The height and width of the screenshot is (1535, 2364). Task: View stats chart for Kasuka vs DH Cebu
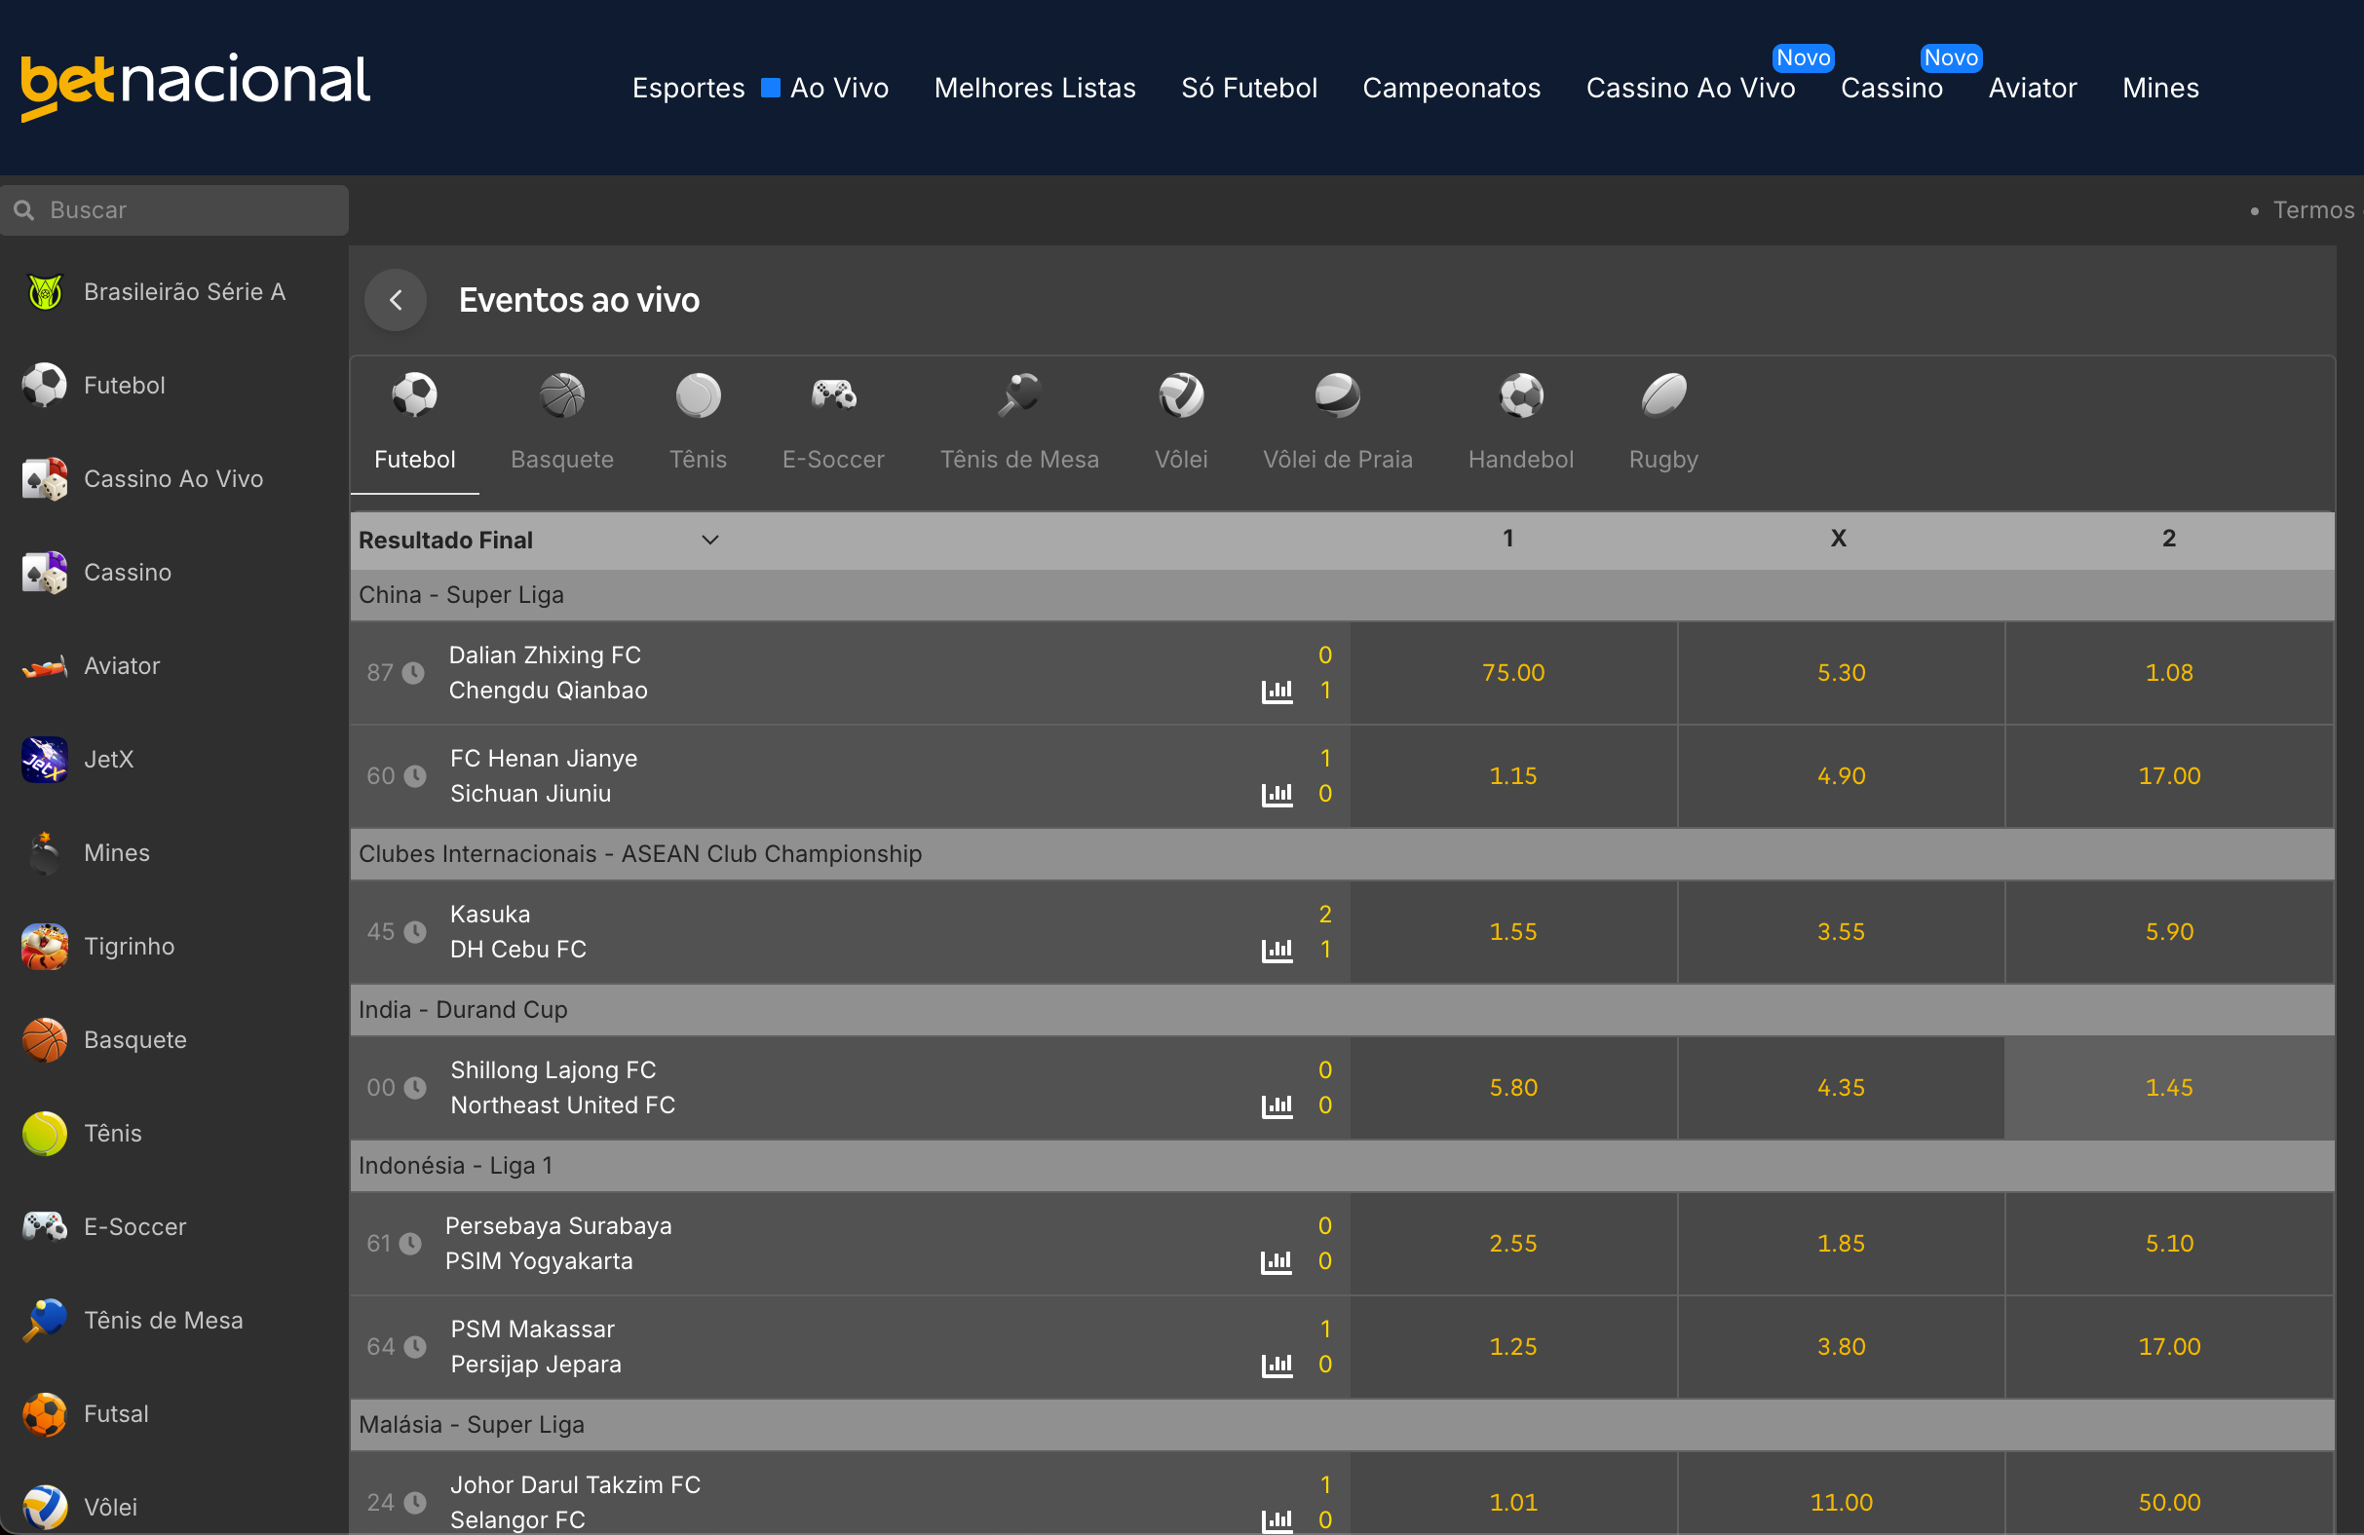[x=1277, y=950]
